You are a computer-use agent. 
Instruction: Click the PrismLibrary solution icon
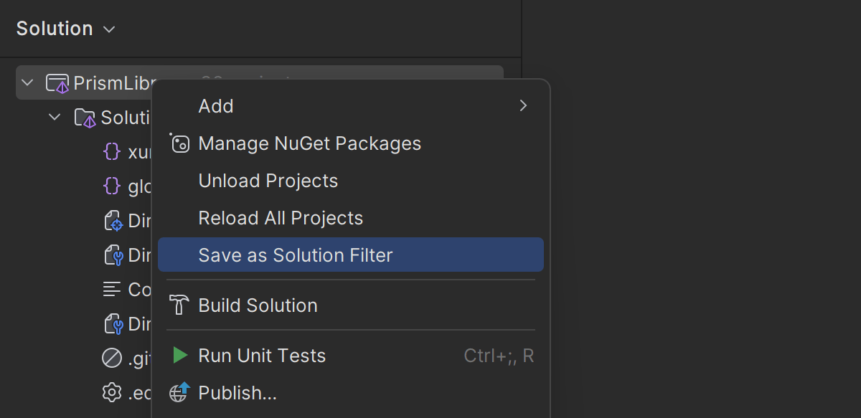tap(57, 83)
